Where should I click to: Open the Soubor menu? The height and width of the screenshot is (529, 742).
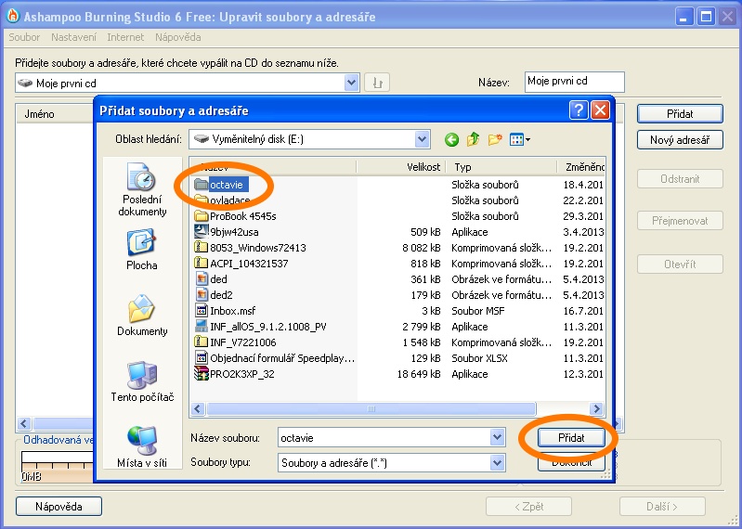click(24, 37)
